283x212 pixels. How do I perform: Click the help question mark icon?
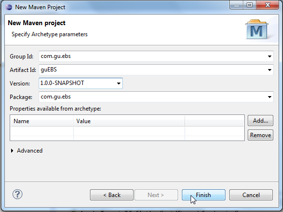pos(17,194)
